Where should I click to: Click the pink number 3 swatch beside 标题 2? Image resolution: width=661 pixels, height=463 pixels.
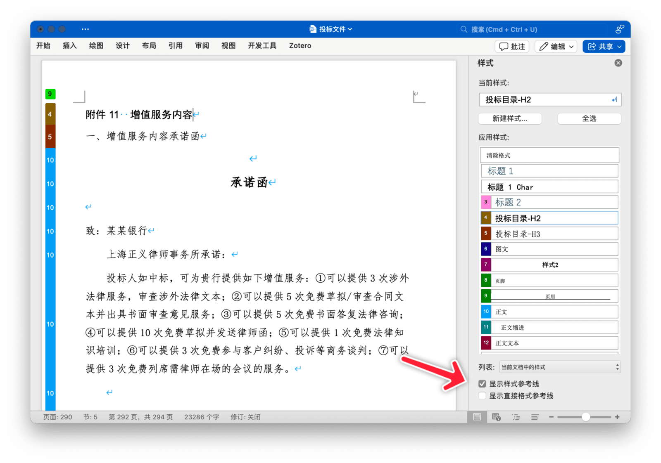tap(486, 202)
